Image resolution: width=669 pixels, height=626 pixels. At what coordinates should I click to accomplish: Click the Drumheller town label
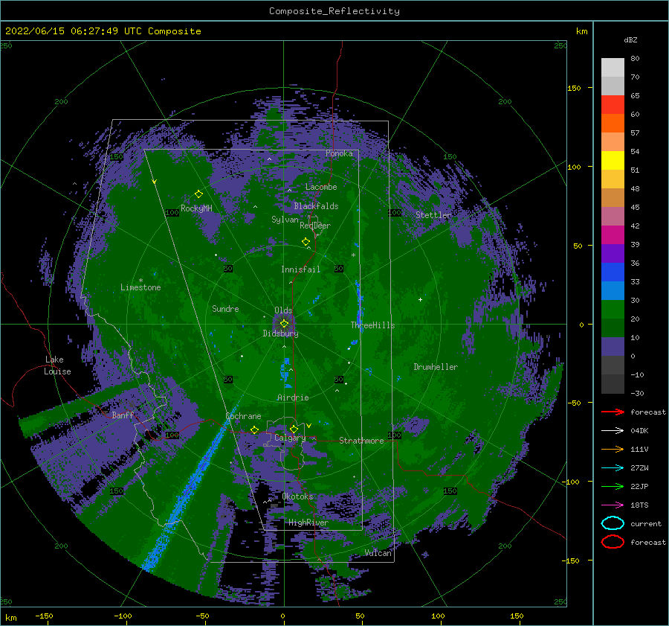(436, 367)
